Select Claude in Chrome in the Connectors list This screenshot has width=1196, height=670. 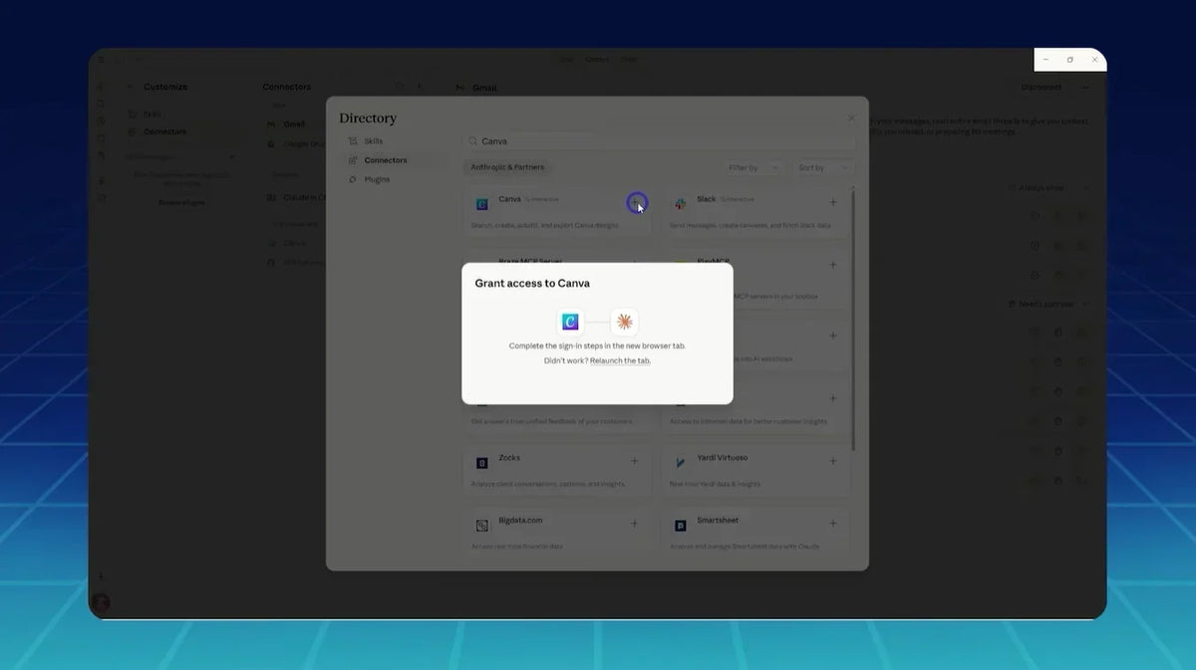(296, 197)
